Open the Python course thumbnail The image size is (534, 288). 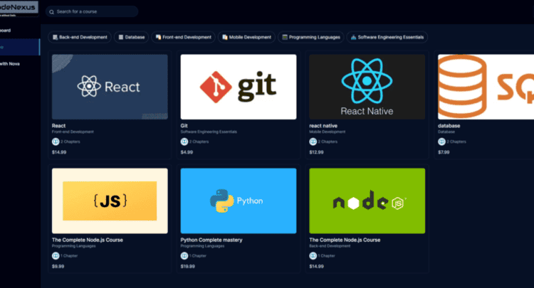click(x=239, y=201)
